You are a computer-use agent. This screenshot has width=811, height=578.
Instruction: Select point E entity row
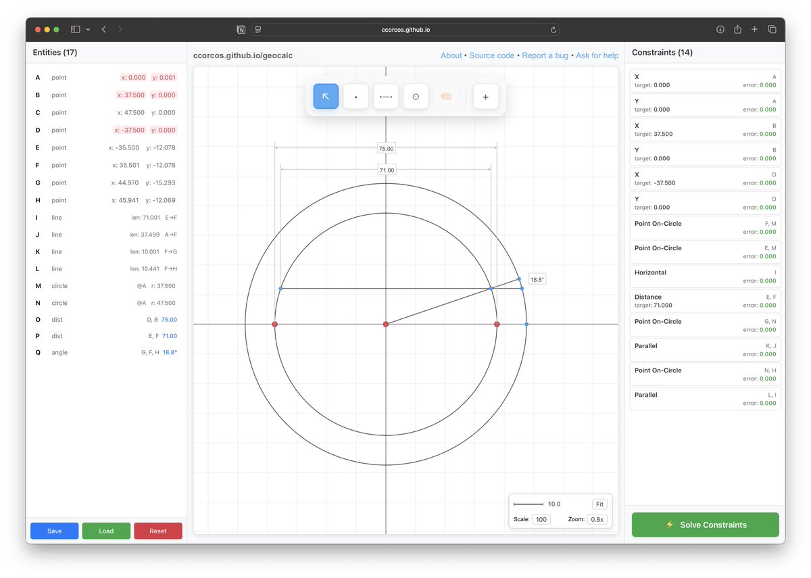point(106,147)
